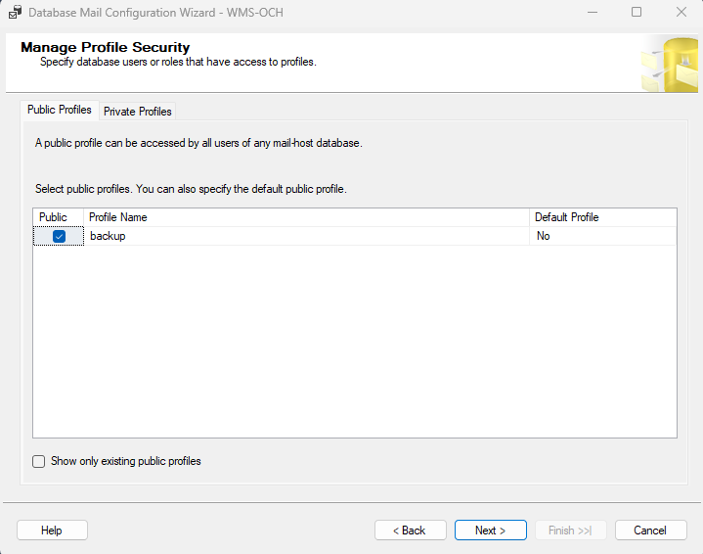
Task: Minimize the Database Mail Configuration Wizard window
Action: pos(592,13)
